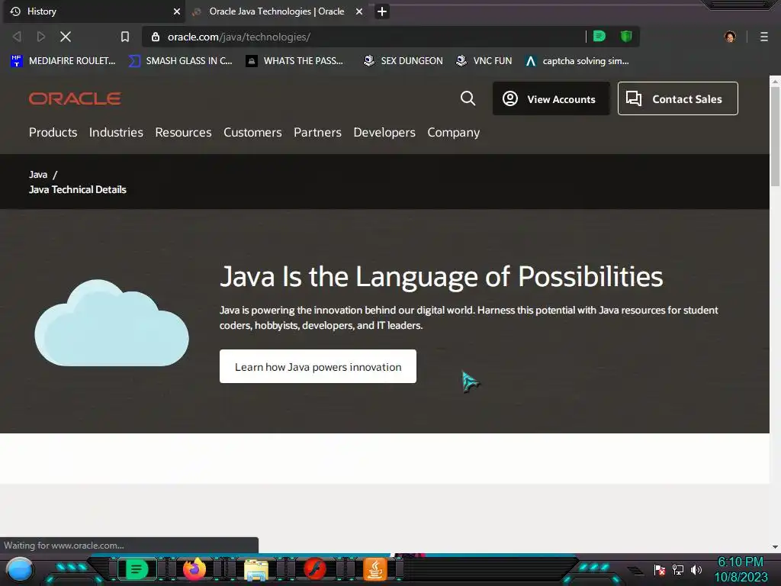Open the Resources menu
Viewport: 781px width, 586px height.
click(x=183, y=133)
